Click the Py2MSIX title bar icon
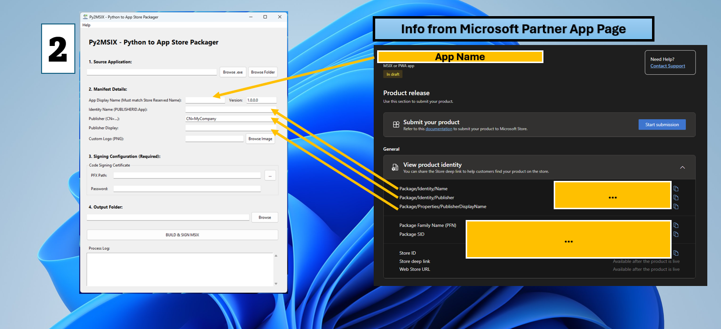Image resolution: width=721 pixels, height=329 pixels. [84, 17]
